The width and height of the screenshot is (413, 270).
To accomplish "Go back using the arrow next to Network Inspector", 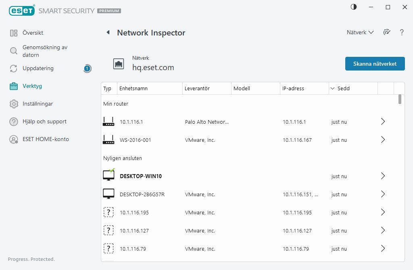I will (107, 32).
